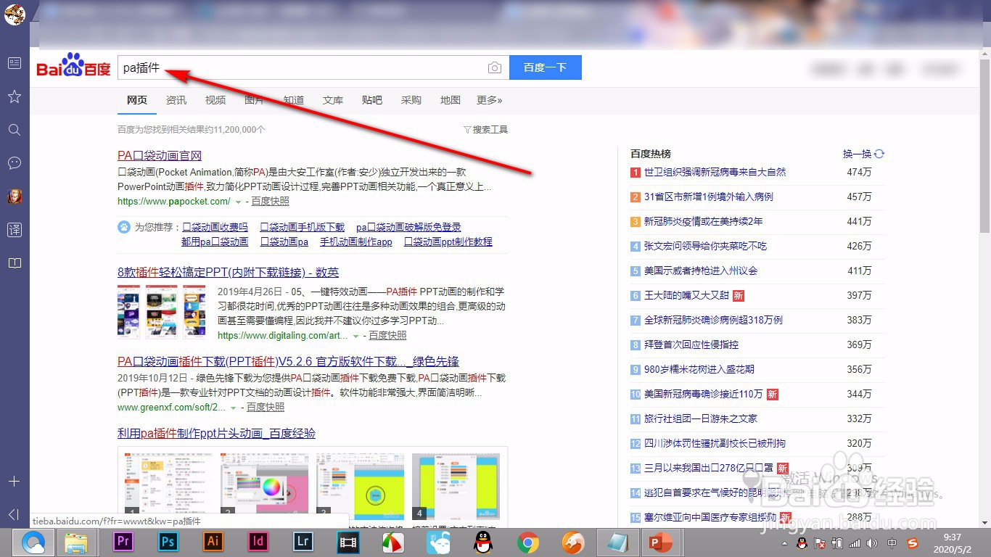This screenshot has width=991, height=557.
Task: Click the camera icon inside the Baidu search box
Action: 495,67
